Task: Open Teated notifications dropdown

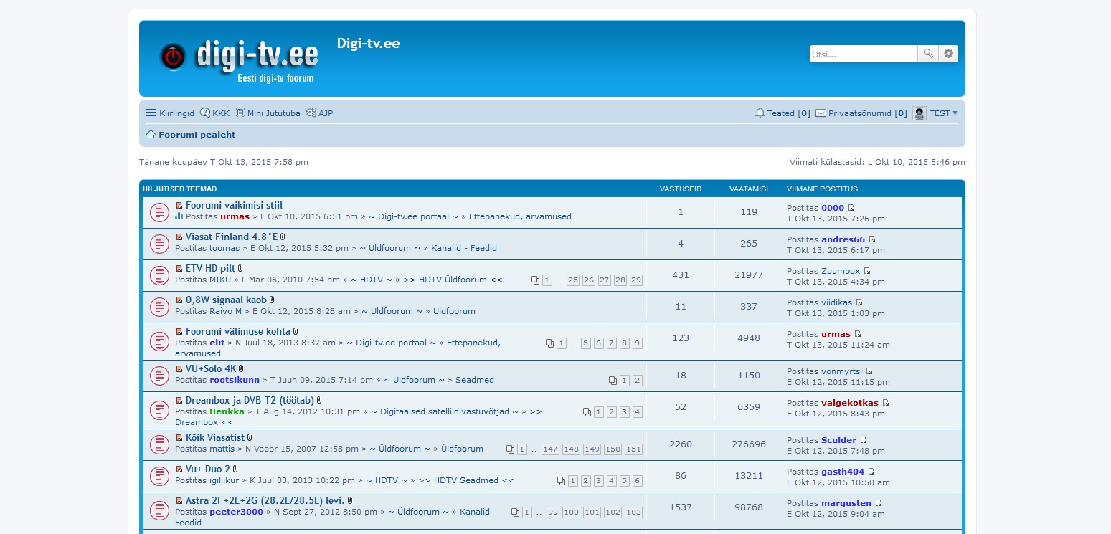Action: (783, 113)
